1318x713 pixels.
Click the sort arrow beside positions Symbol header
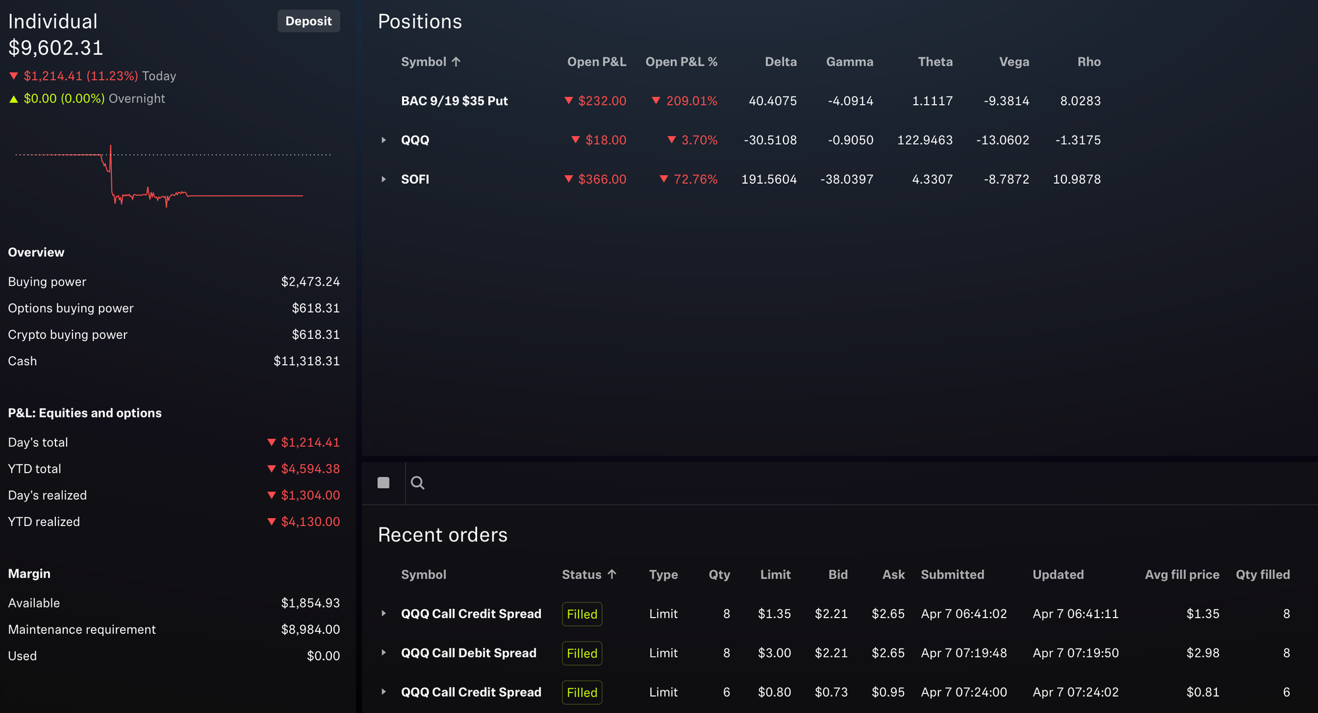(456, 62)
